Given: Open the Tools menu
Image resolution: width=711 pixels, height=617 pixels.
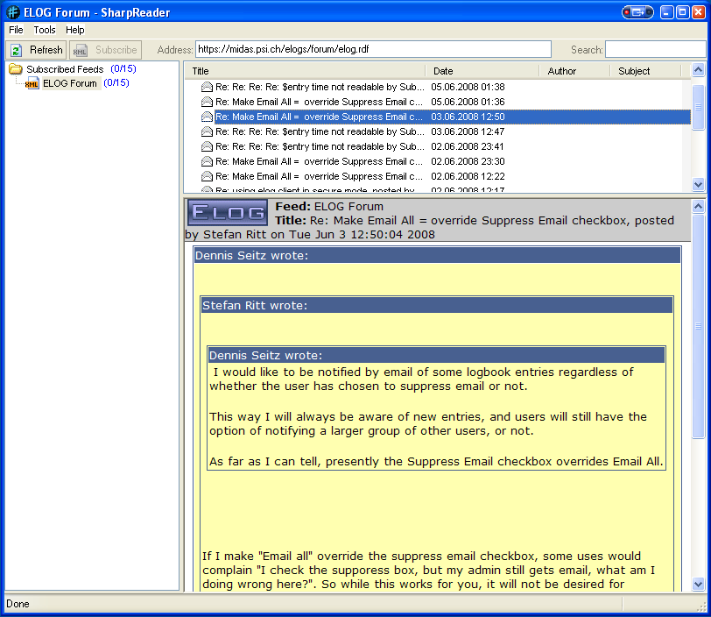Looking at the screenshot, I should 45,30.
